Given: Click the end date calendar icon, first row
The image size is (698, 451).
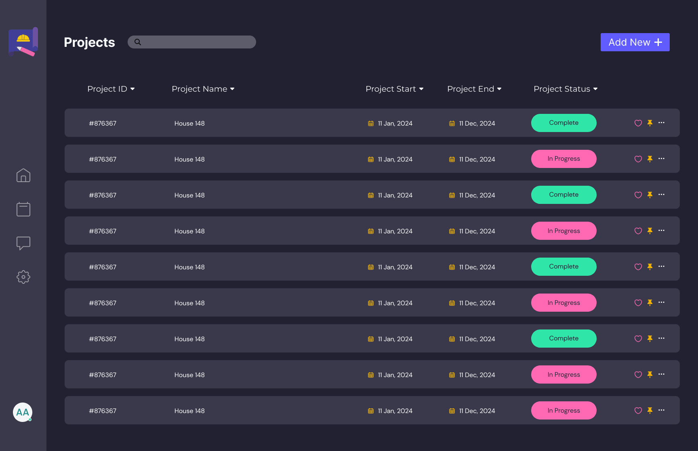Looking at the screenshot, I should [452, 124].
